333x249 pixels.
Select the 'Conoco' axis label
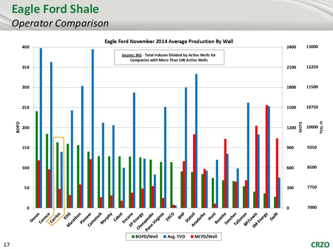(45, 218)
